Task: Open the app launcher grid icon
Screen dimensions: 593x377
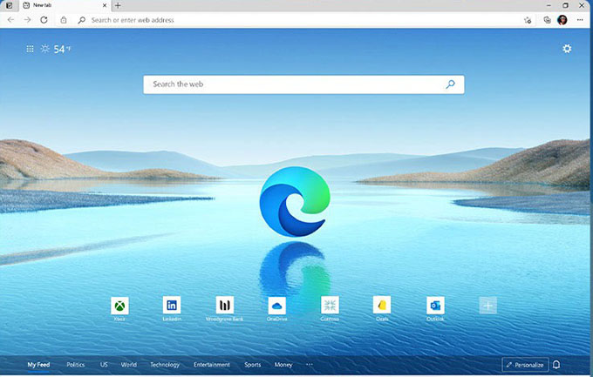Action: [x=30, y=49]
